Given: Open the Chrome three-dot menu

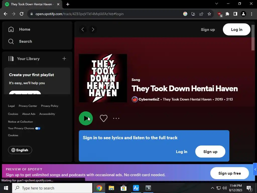Looking at the screenshot, I should click(x=251, y=14).
